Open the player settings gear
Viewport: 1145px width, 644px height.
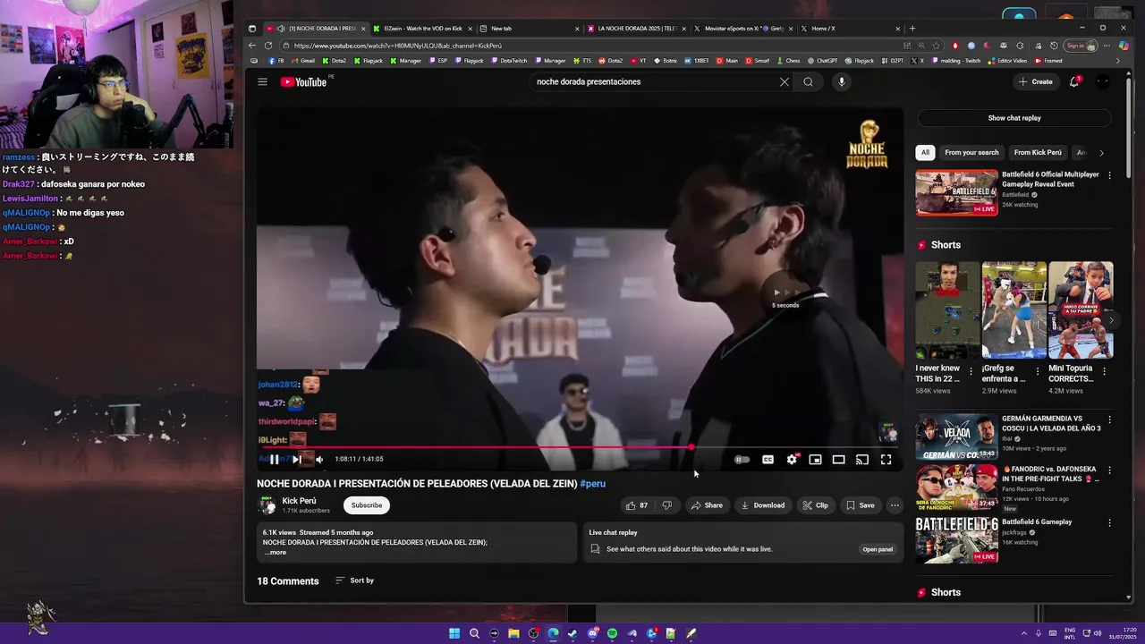792,460
